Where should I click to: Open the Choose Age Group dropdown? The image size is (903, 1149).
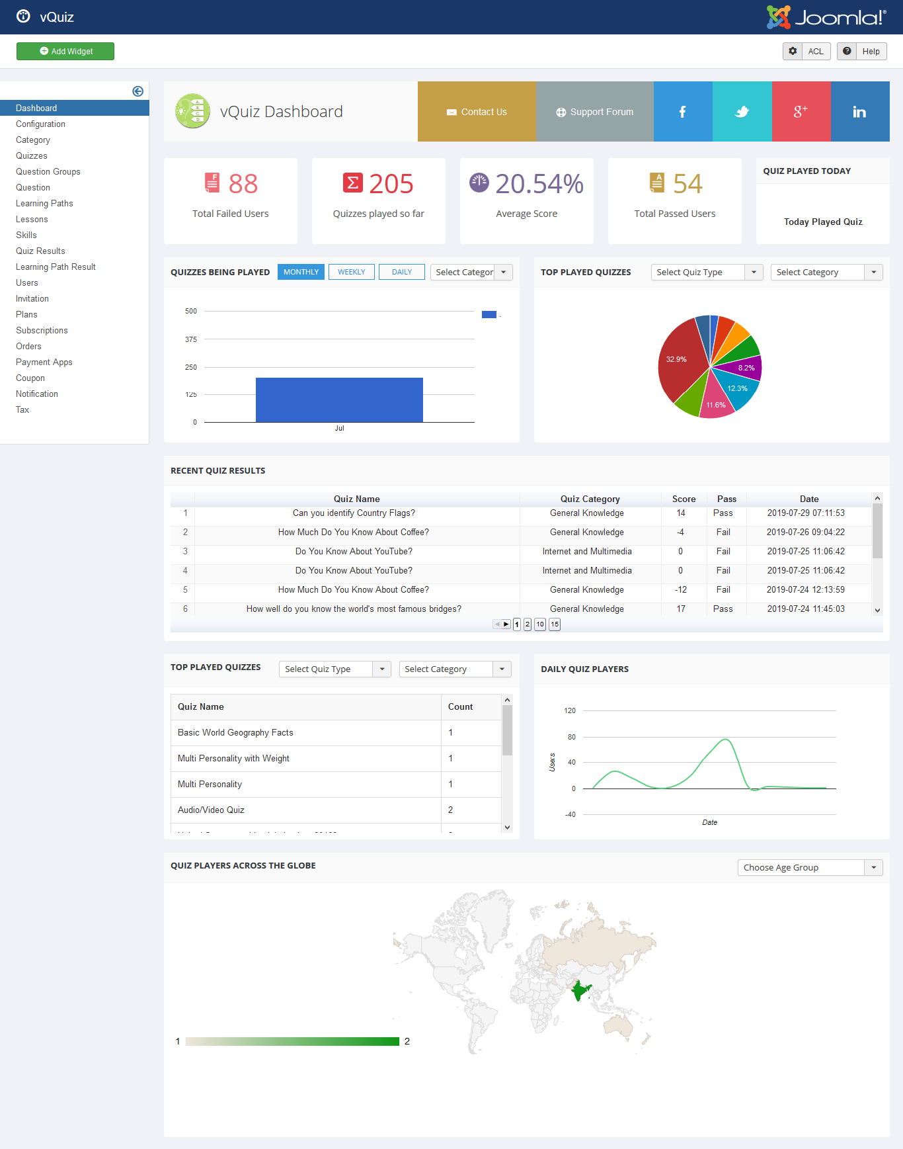pos(810,867)
